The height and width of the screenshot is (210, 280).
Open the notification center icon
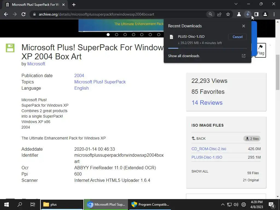point(272,205)
